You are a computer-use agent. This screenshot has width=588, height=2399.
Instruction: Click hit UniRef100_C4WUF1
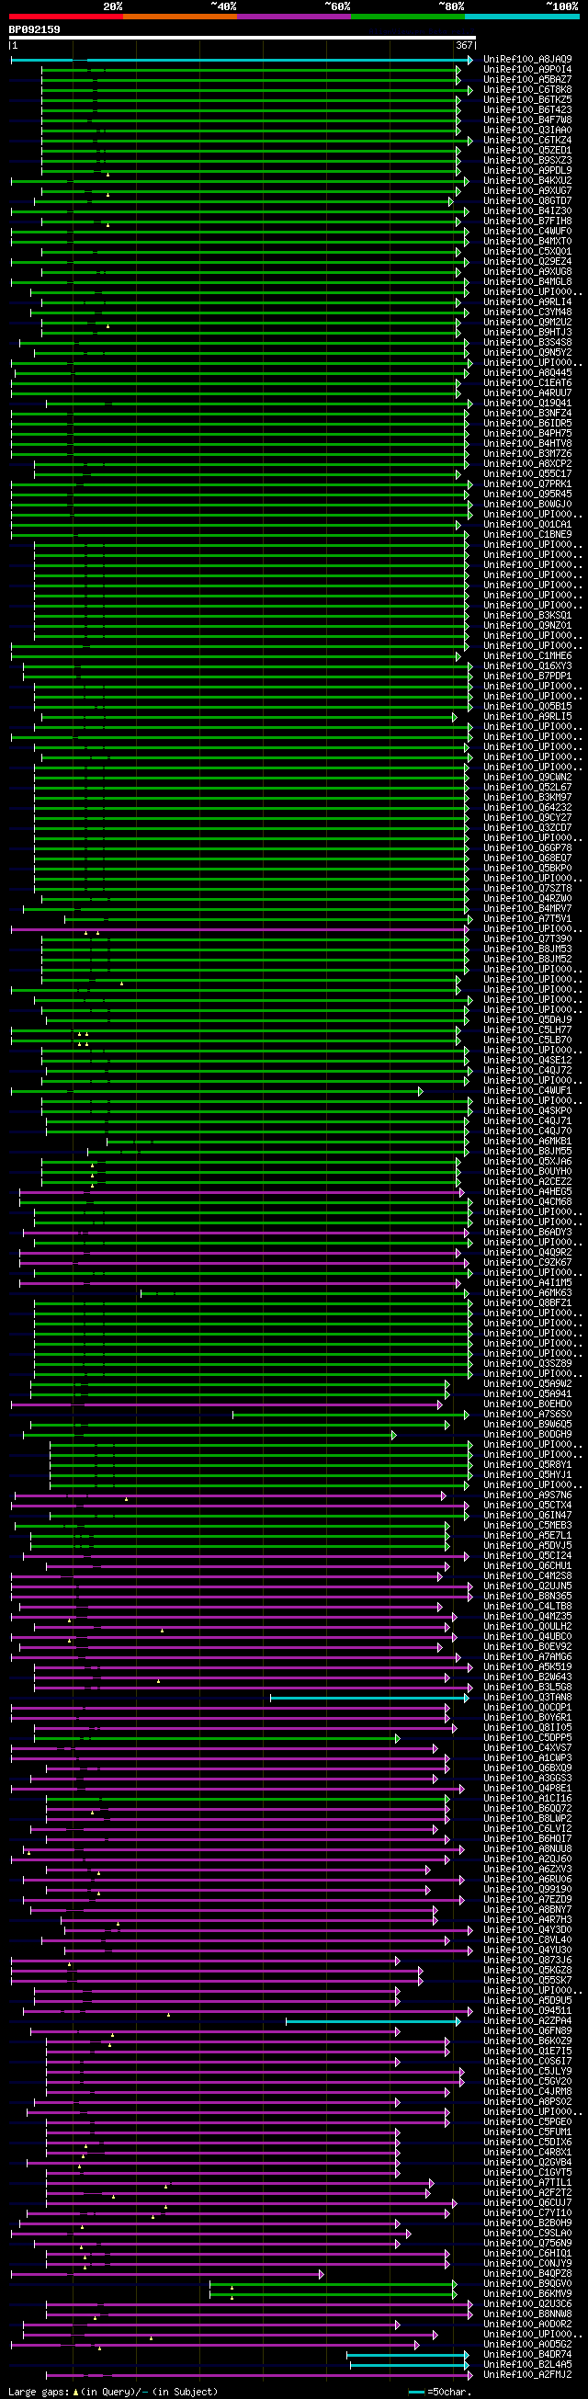(527, 1091)
